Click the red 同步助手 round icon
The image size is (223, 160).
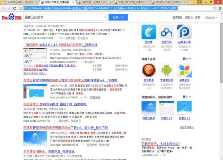point(149,70)
